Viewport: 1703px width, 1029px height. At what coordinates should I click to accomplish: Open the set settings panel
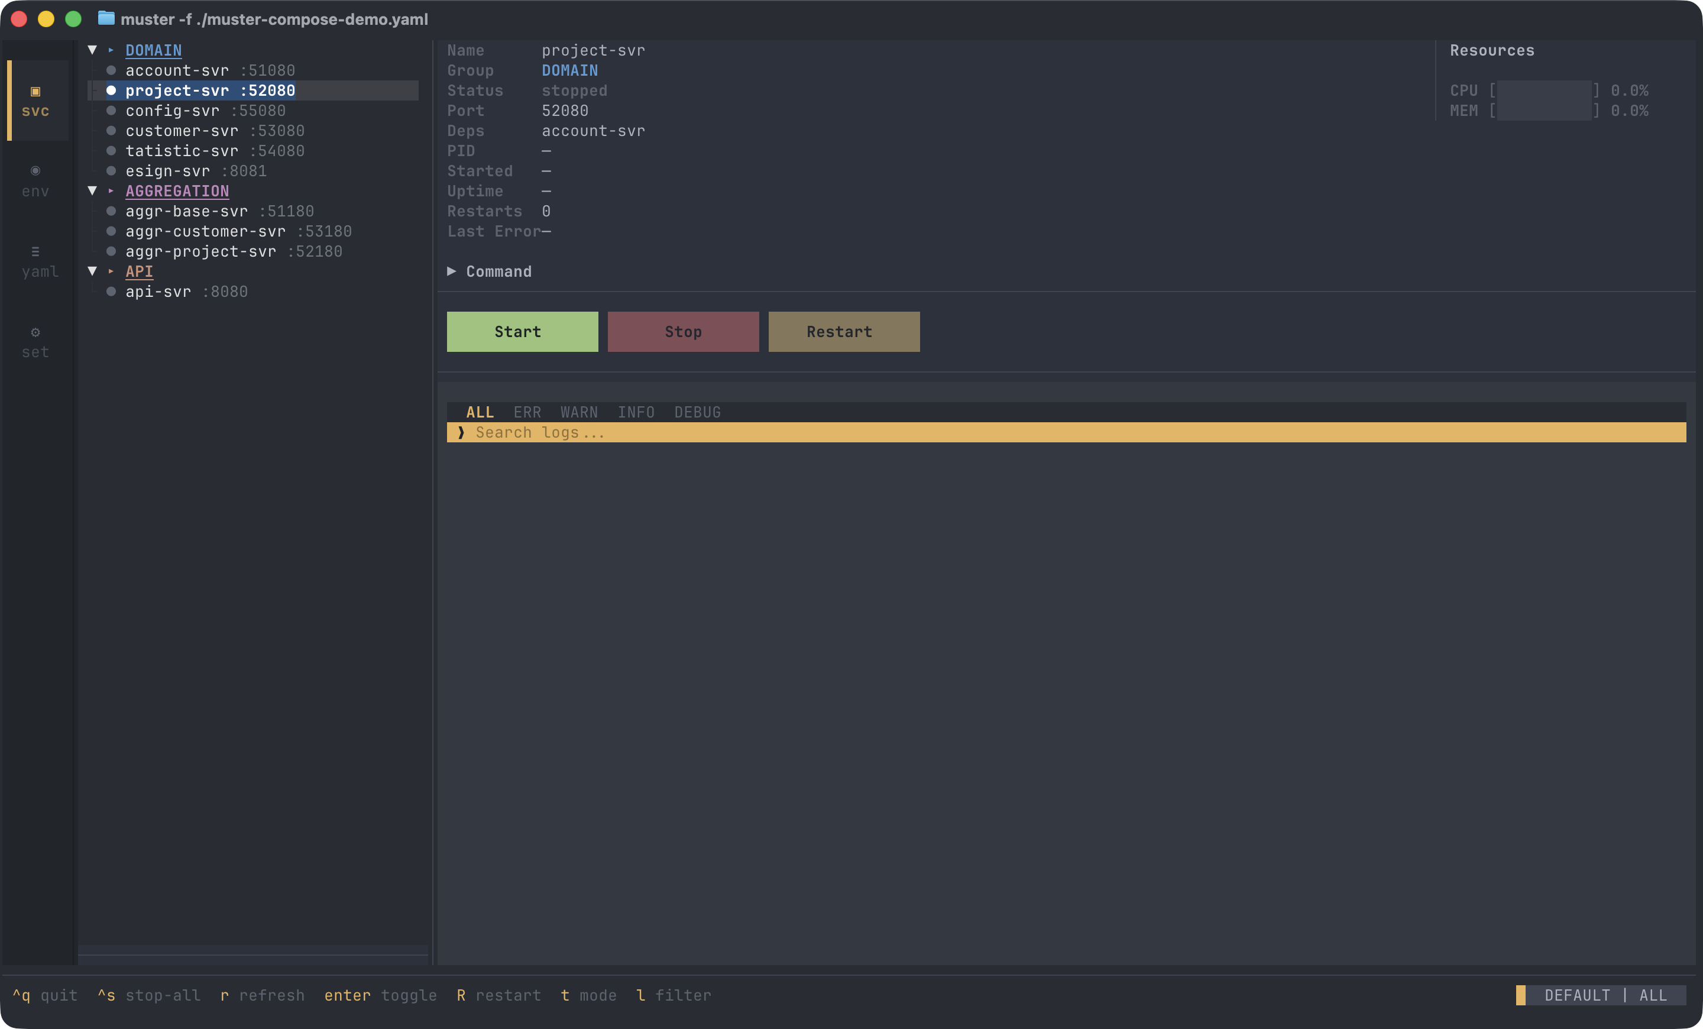36,342
